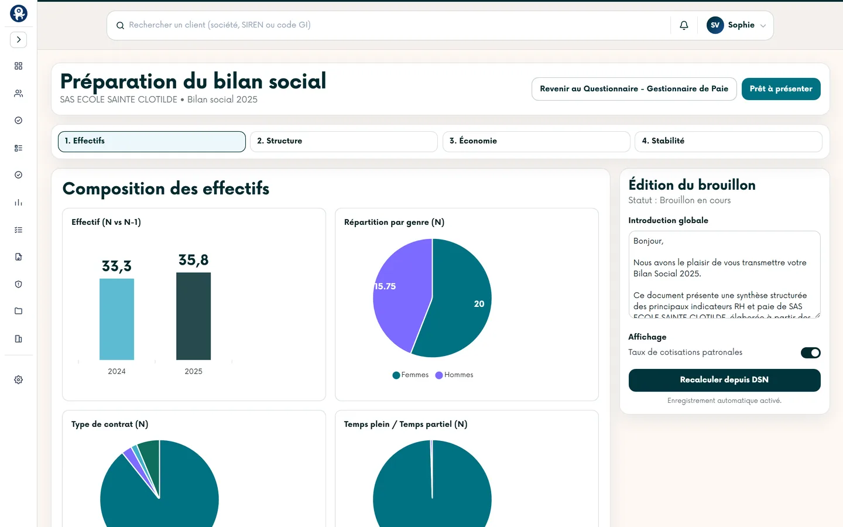Open the document file icon in sidebar
The width and height of the screenshot is (843, 527).
click(19, 257)
